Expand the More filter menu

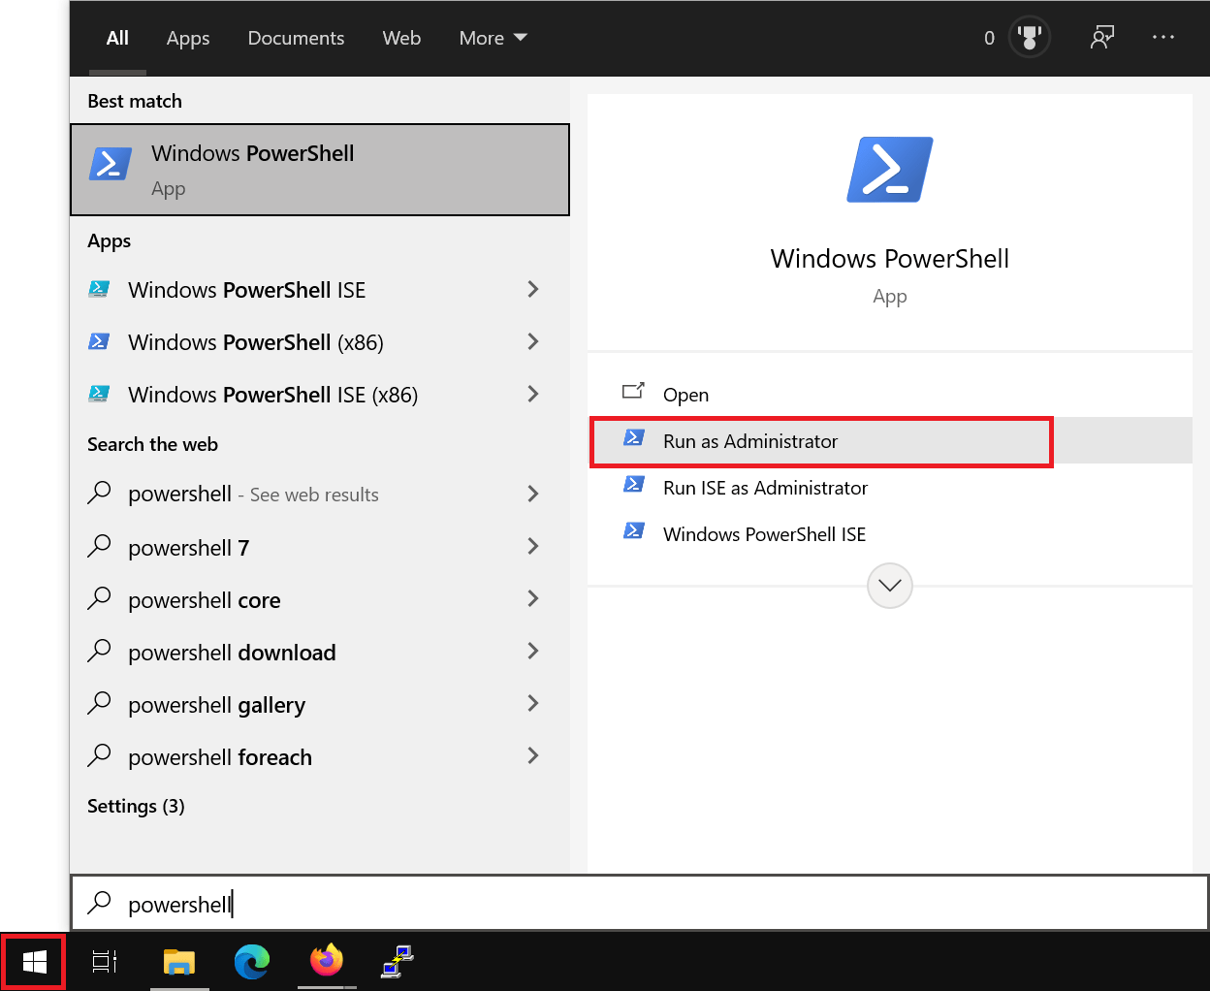493,38
